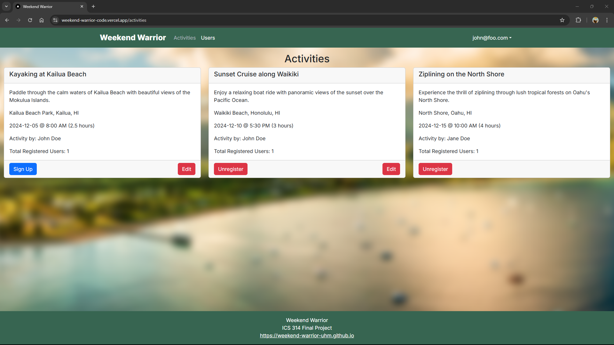This screenshot has height=345, width=614.
Task: Unregister from Sunset Cruise along Waikiki
Action: pos(230,169)
